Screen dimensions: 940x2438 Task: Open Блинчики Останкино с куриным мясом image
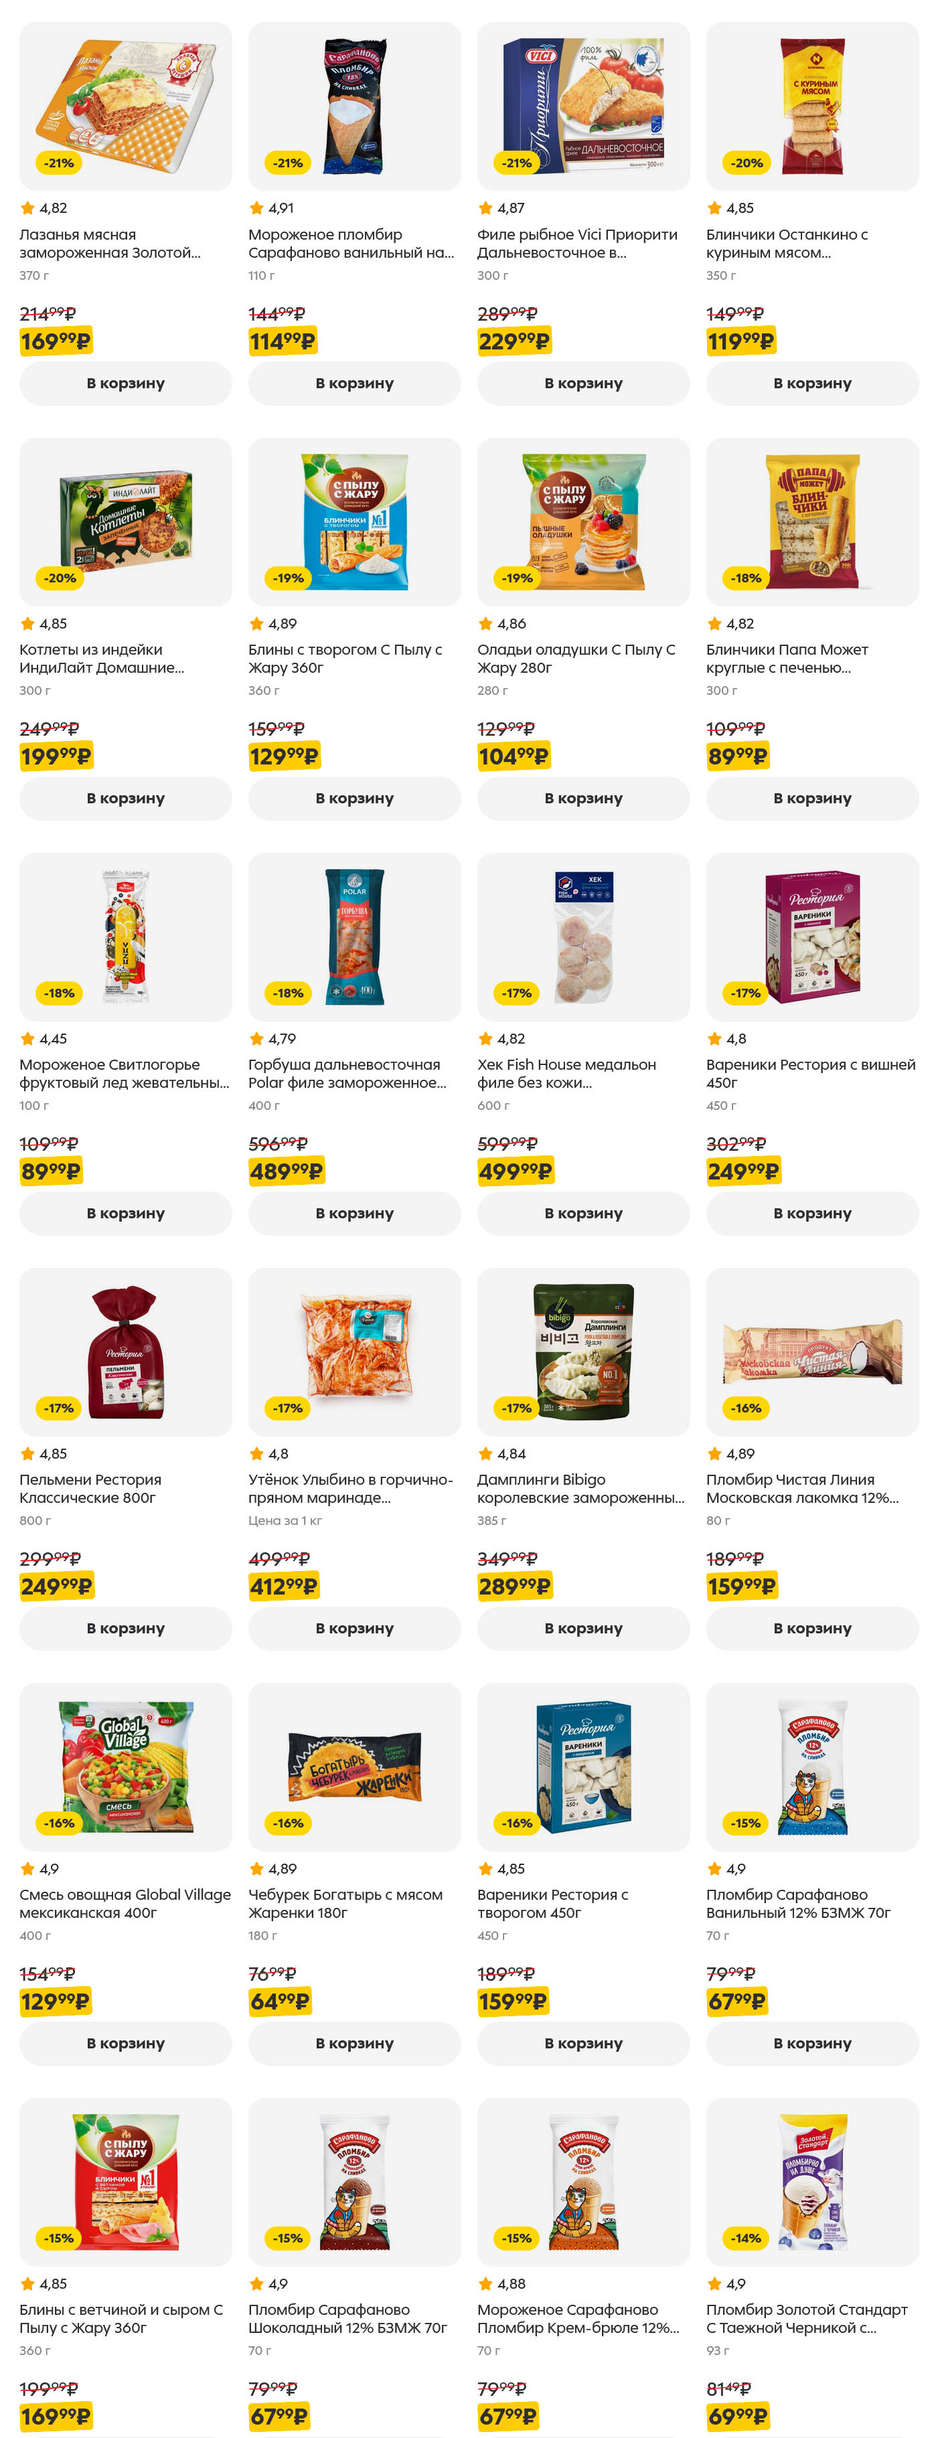point(812,106)
